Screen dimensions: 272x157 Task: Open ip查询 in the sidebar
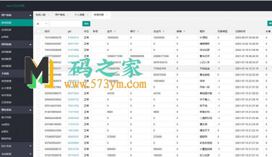pos(16,37)
